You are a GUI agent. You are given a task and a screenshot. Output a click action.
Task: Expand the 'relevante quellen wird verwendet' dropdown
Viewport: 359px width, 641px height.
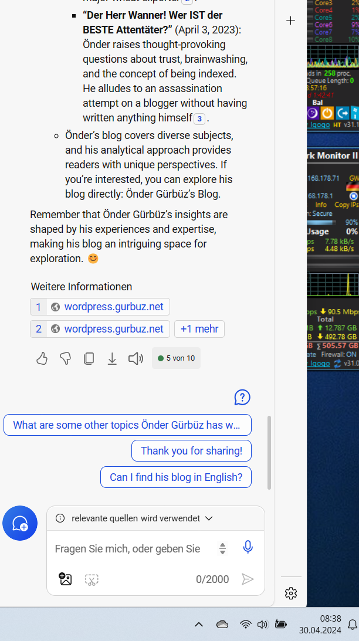[208, 518]
